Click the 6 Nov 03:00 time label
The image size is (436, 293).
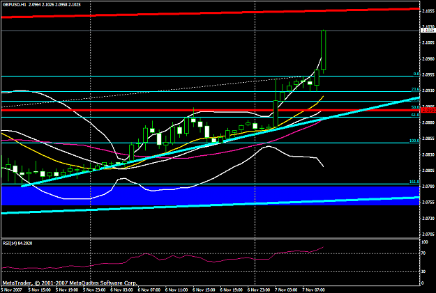121,290
